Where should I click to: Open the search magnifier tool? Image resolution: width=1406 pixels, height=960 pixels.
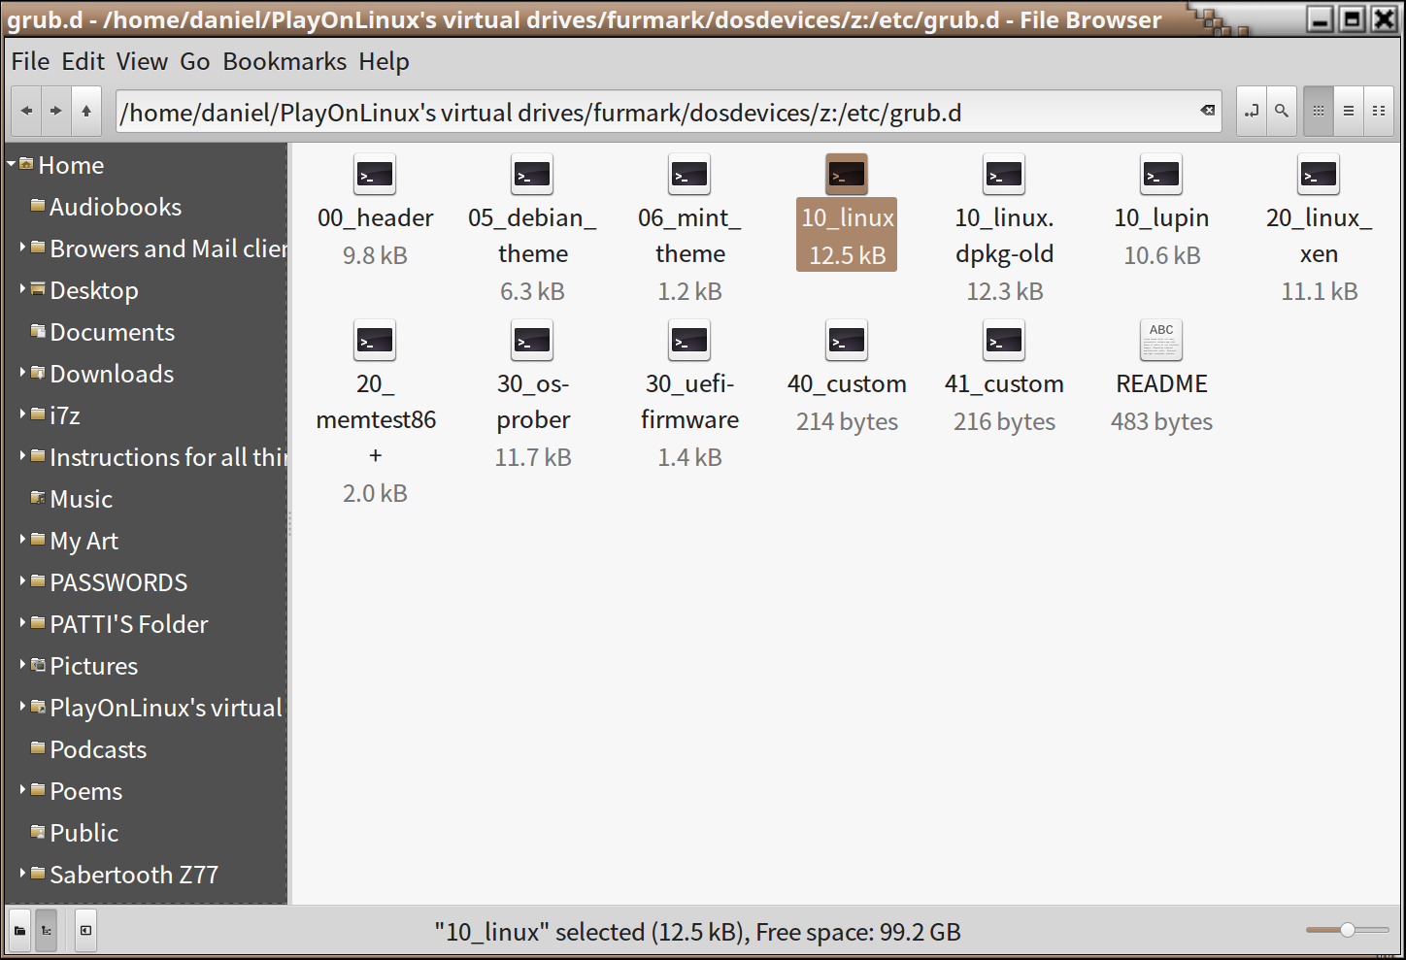tap(1282, 111)
